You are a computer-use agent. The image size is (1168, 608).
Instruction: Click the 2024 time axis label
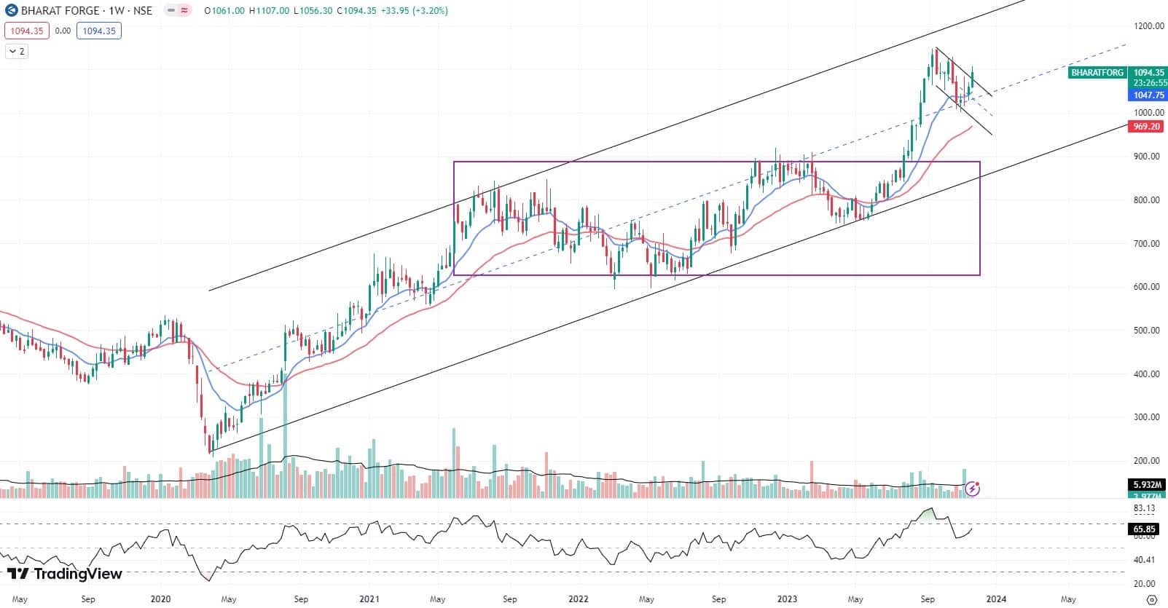(996, 599)
